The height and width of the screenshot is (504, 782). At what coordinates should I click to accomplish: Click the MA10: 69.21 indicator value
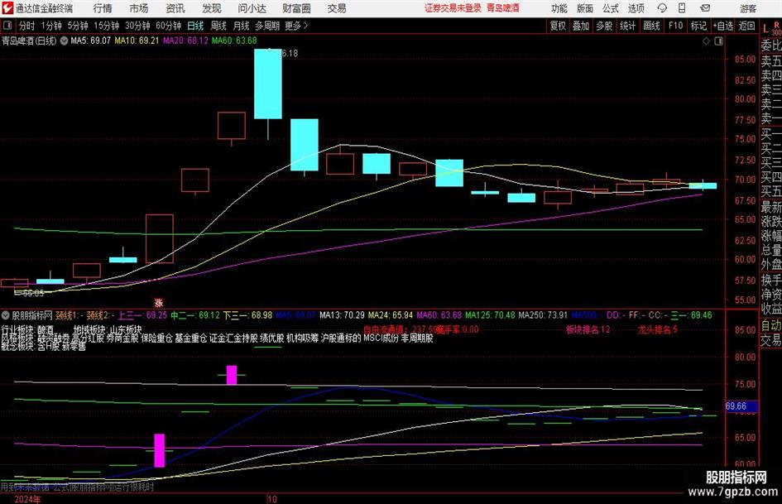pos(137,41)
